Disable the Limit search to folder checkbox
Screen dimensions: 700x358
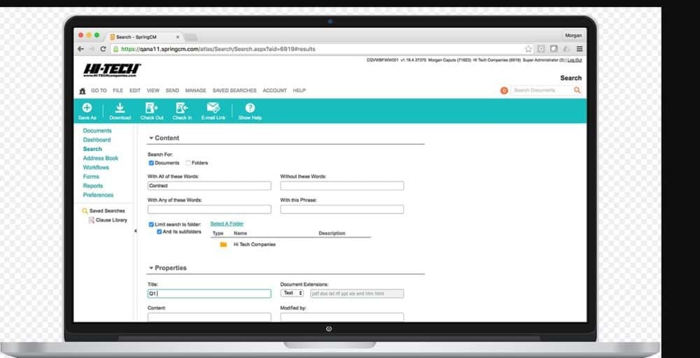[x=151, y=224]
